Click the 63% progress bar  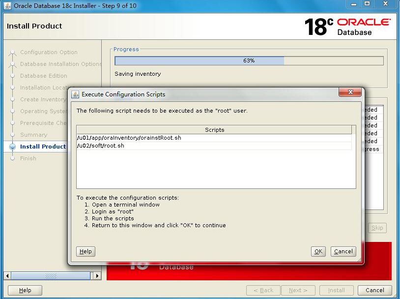point(249,61)
